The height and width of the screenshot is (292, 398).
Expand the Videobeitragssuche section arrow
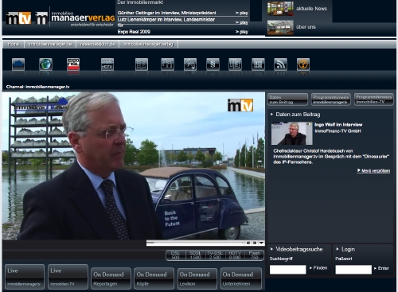tap(271, 249)
